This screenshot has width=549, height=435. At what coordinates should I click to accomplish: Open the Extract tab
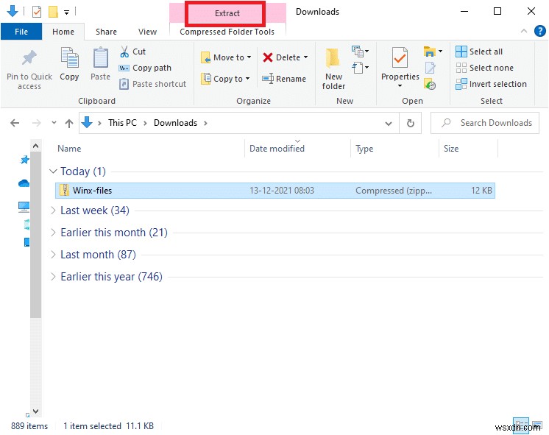(x=227, y=13)
